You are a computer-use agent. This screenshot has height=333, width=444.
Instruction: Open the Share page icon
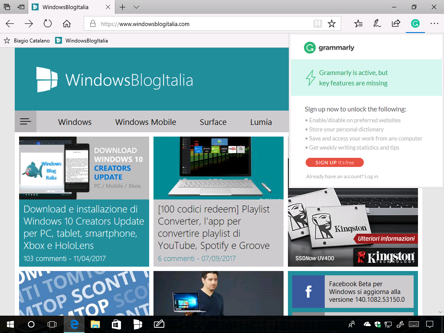396,23
